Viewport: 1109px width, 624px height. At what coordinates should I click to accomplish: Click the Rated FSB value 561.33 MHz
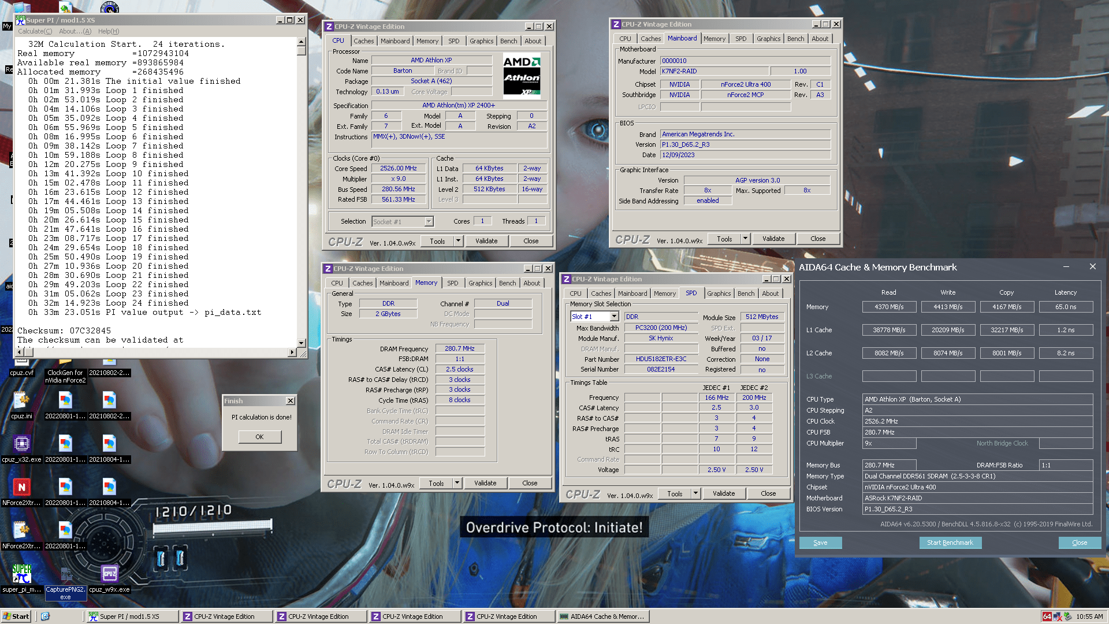399,199
